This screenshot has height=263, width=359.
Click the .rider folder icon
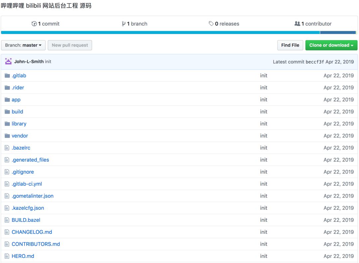7,88
